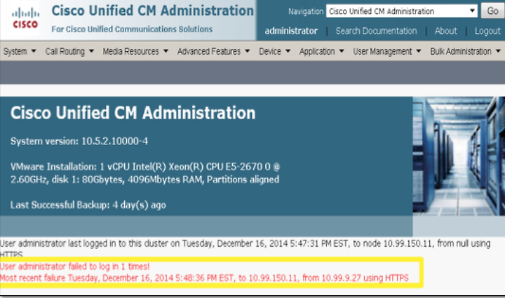Click the administrator username in header

[x=291, y=31]
